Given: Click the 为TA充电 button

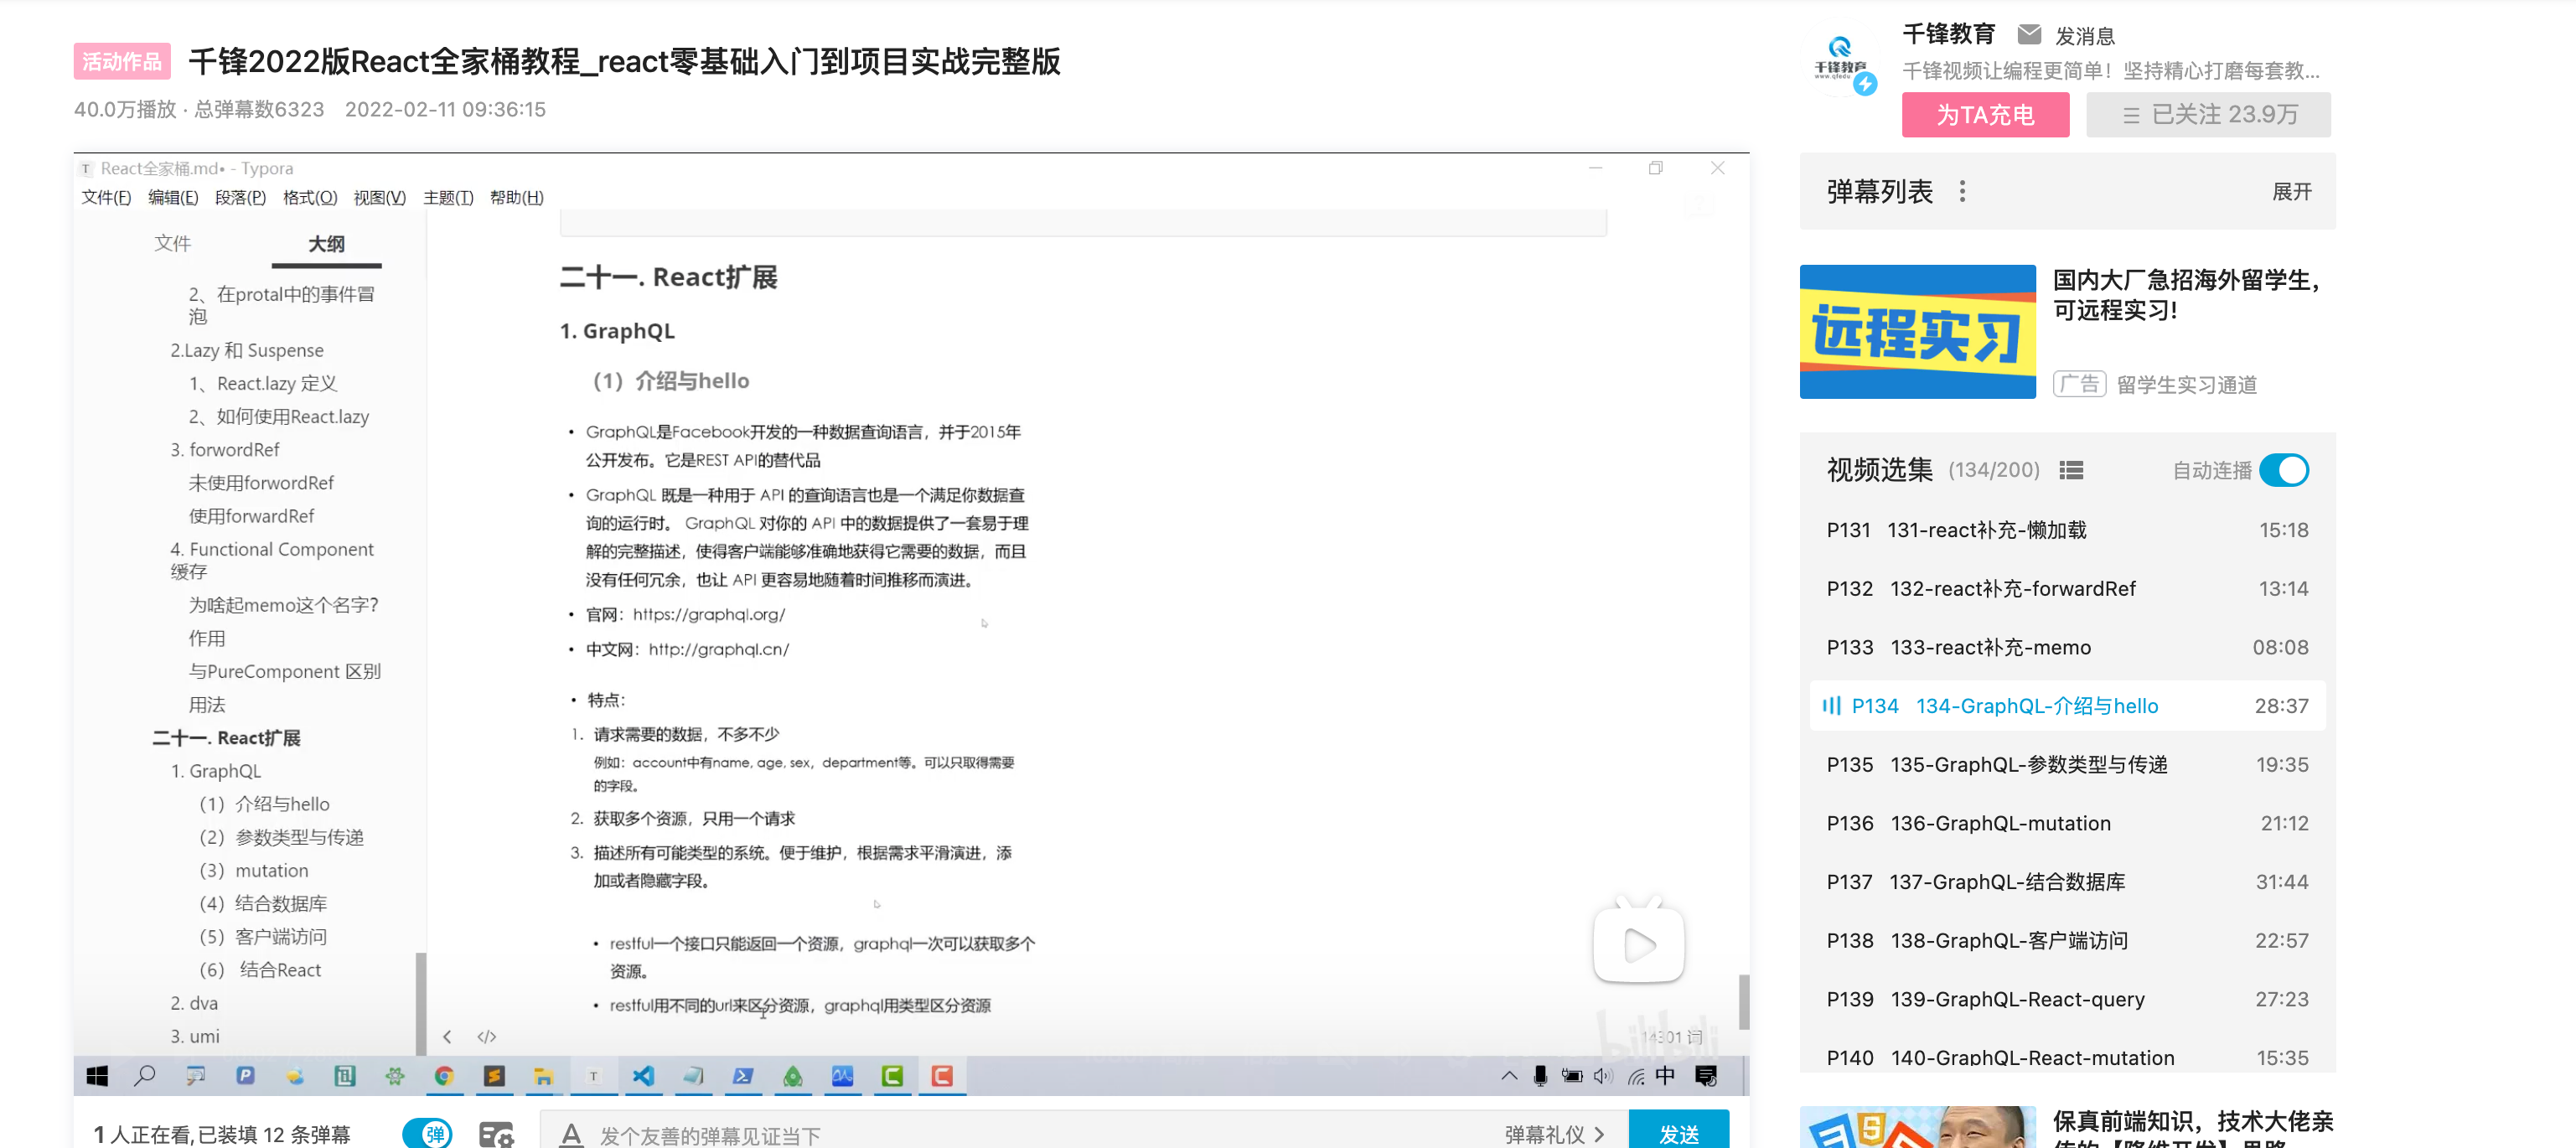Looking at the screenshot, I should point(1985,114).
